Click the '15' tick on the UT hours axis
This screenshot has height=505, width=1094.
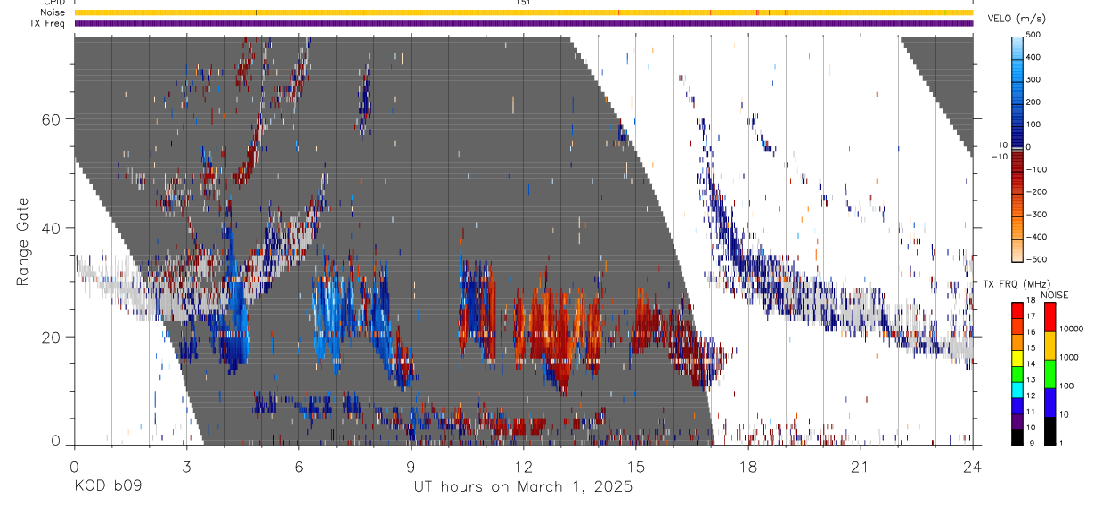(636, 466)
